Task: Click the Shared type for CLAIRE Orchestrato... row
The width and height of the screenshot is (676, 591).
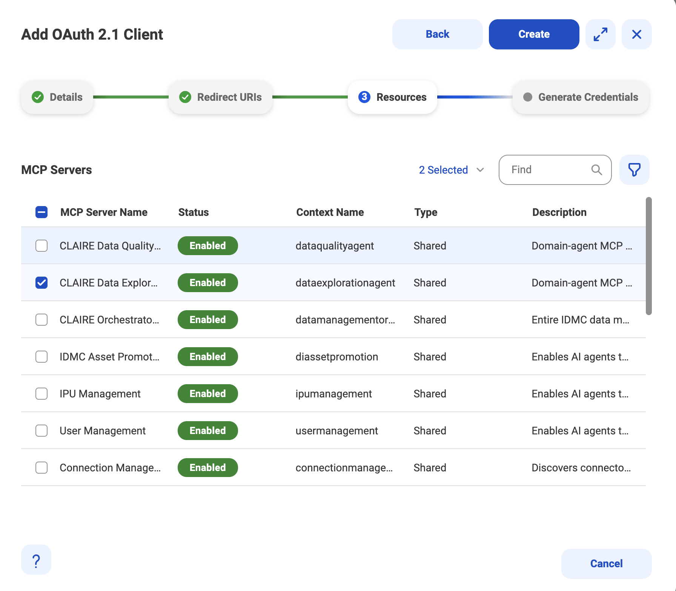Action: click(x=430, y=320)
